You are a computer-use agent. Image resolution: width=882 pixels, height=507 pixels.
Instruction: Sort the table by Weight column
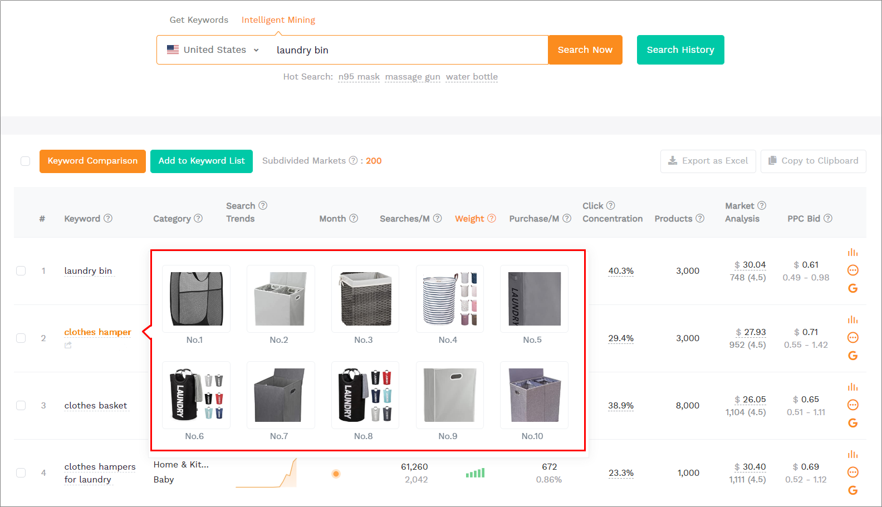click(469, 219)
